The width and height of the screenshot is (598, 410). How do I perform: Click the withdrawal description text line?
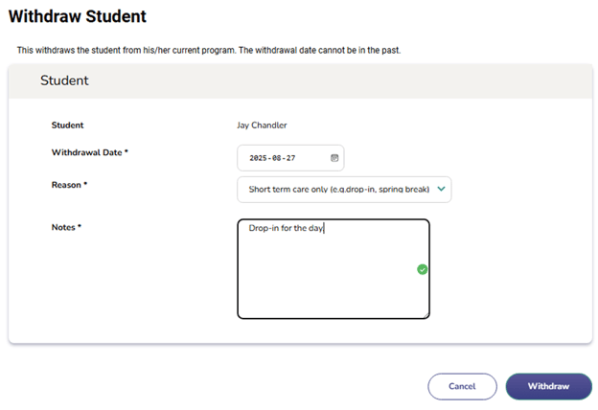click(208, 50)
